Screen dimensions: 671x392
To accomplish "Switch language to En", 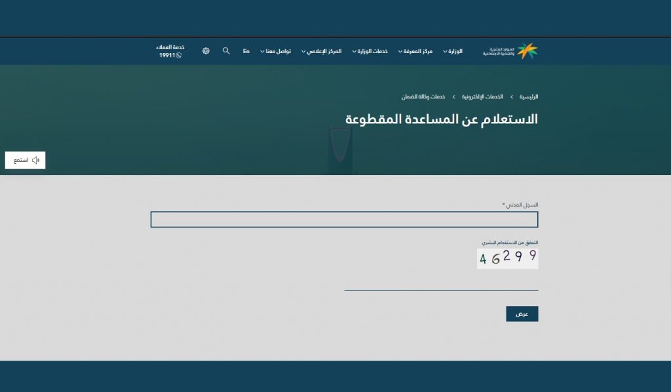I will pos(246,51).
